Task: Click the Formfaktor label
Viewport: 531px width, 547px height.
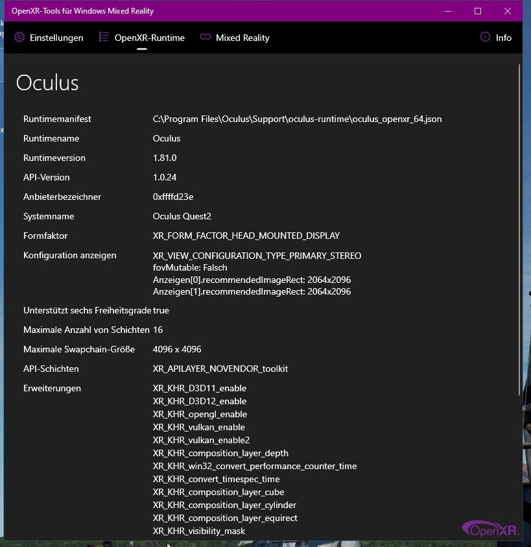Action: pos(45,236)
